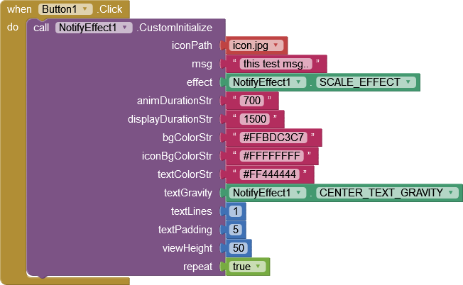
Task: Edit the 'this test msg..' text field
Action: [x=278, y=63]
